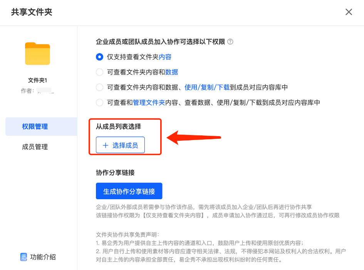Click the blue 内容 link text
The height and width of the screenshot is (270, 364).
click(x=165, y=57)
